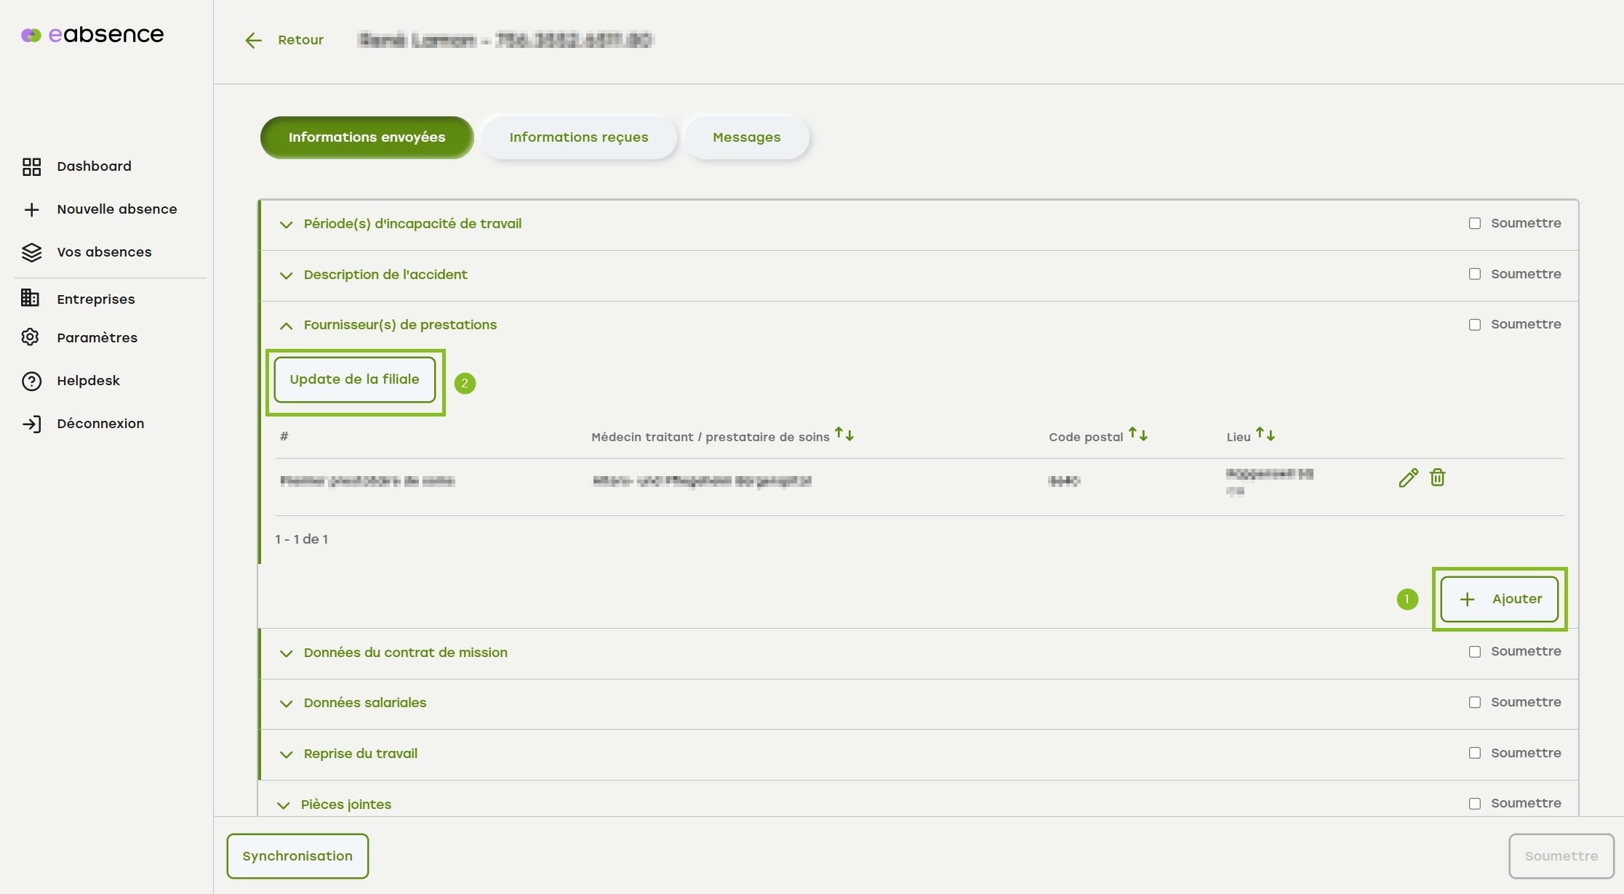Screen dimensions: 1624x894
Task: Check Soumettre for Période(s) d'incapacité de travail
Action: 1474,223
